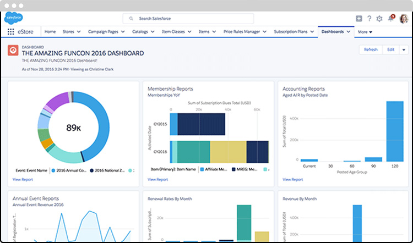The width and height of the screenshot is (413, 243).
Task: Expand the Dashboards tab chevron
Action: click(349, 32)
